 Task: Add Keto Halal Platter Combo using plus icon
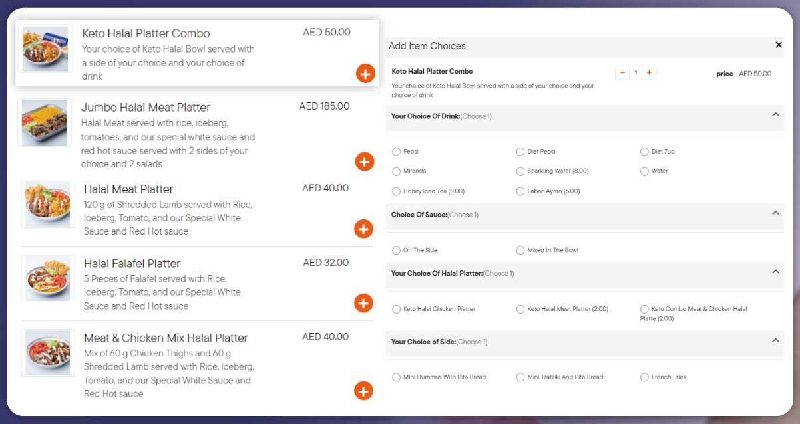click(365, 74)
